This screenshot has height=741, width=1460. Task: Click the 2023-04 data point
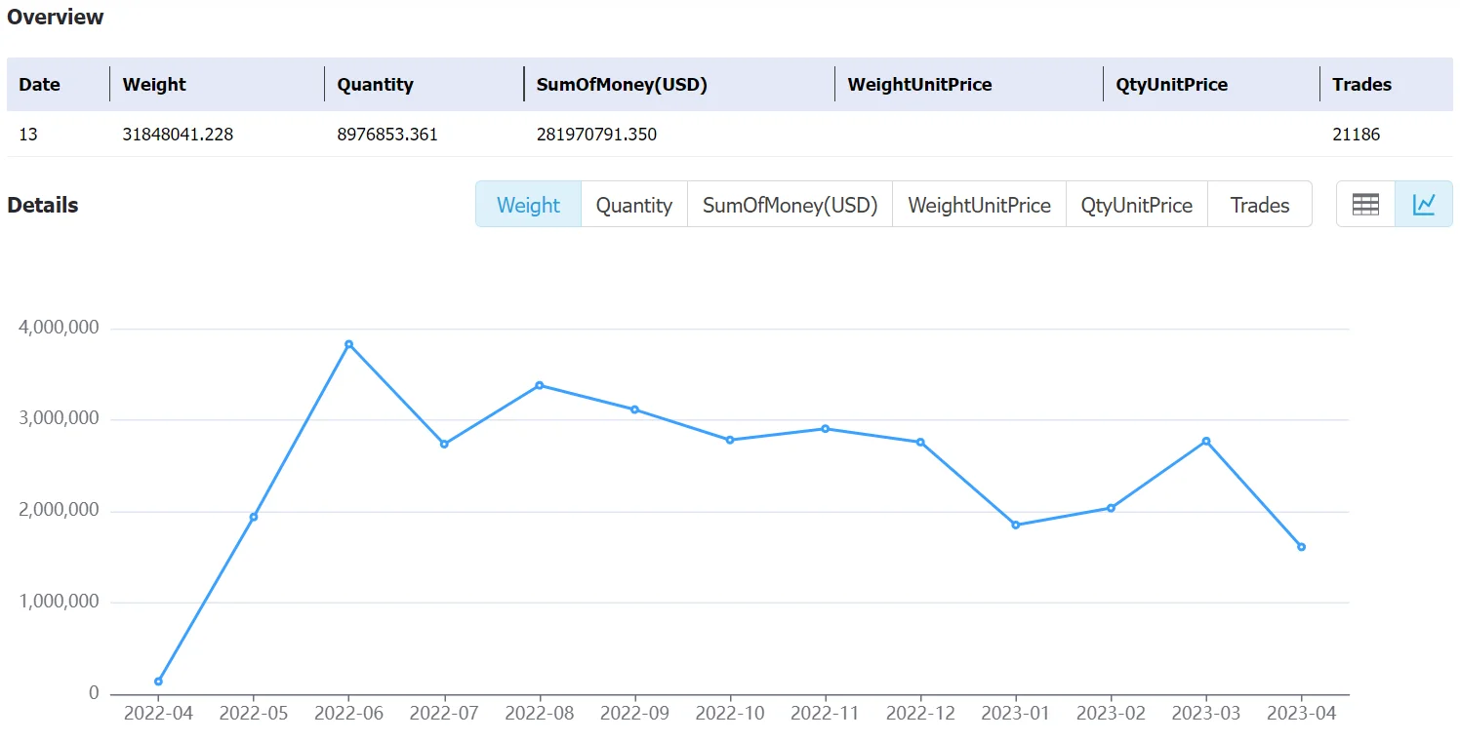pyautogui.click(x=1302, y=547)
